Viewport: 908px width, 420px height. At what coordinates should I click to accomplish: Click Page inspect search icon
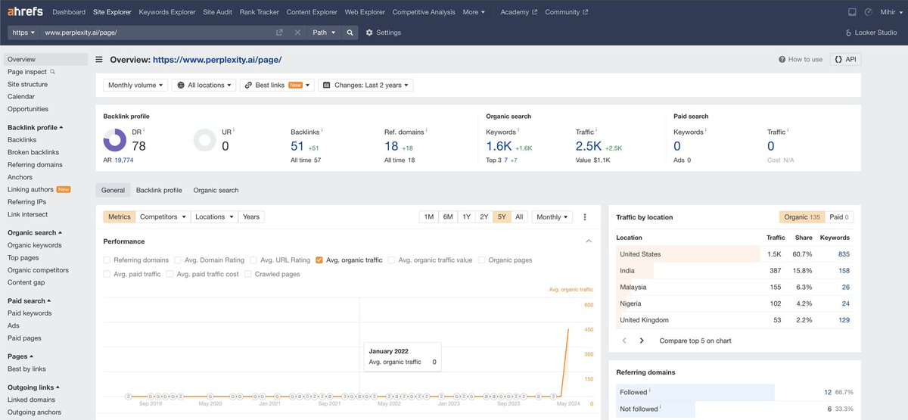[53, 72]
